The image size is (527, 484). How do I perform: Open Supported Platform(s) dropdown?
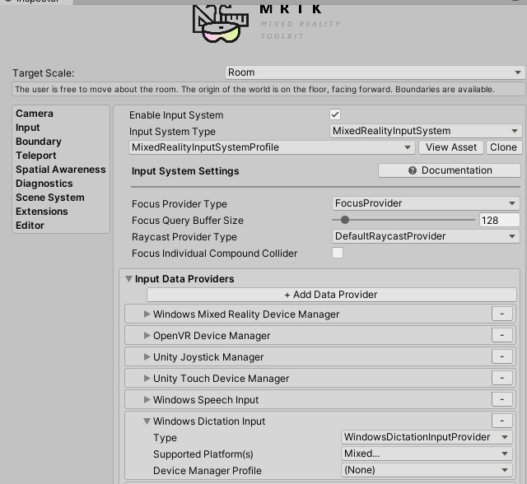427,454
